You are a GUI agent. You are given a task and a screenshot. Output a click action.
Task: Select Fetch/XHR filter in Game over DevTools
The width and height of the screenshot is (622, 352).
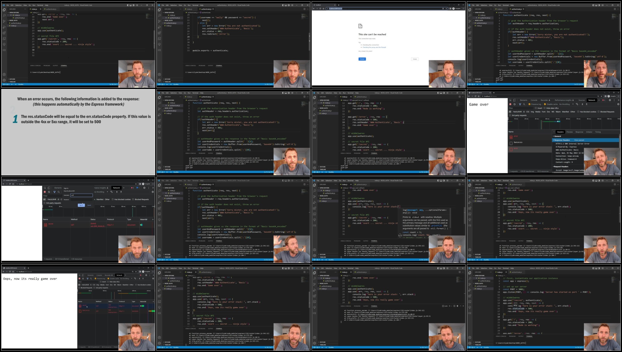517,112
